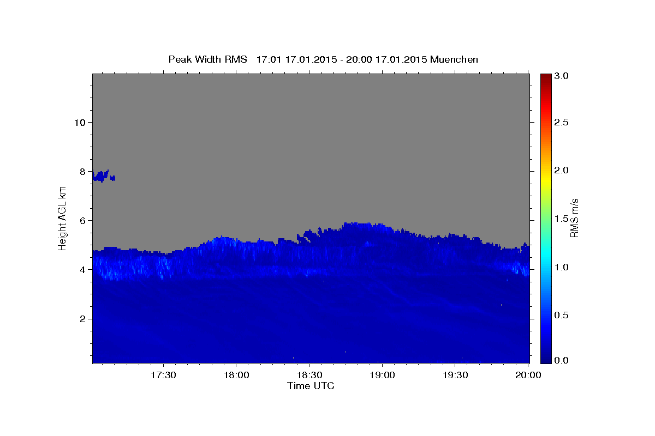Click the colorbar value 2.0
This screenshot has height=436, width=655.
(562, 170)
